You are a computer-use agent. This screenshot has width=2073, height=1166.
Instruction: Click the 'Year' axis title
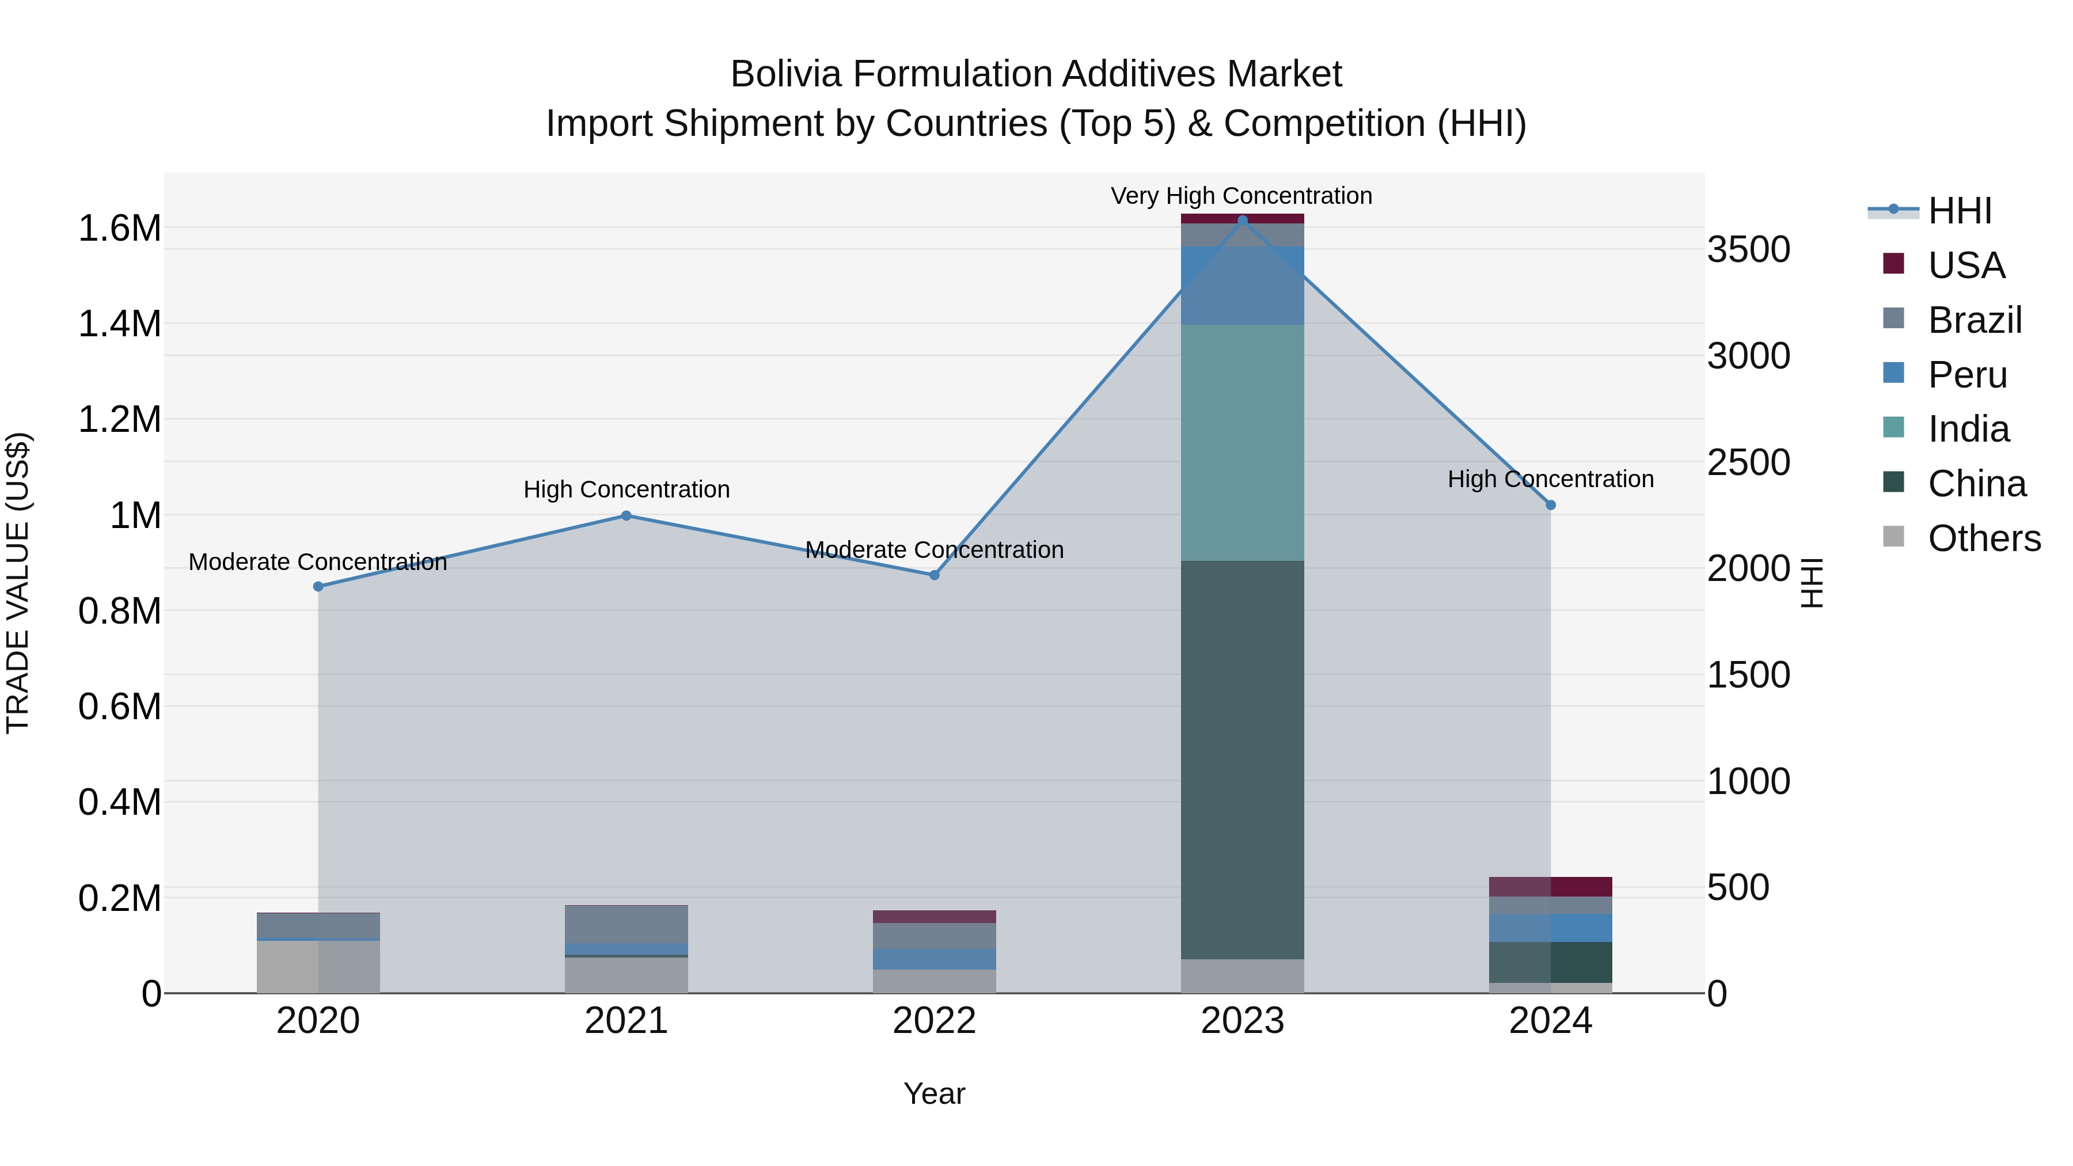click(935, 1093)
